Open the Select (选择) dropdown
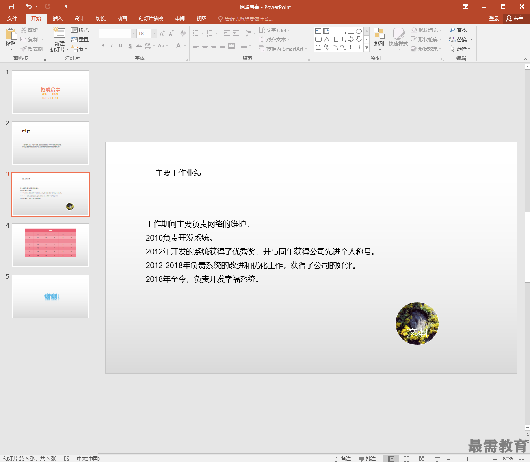The width and height of the screenshot is (530, 462). (x=460, y=49)
